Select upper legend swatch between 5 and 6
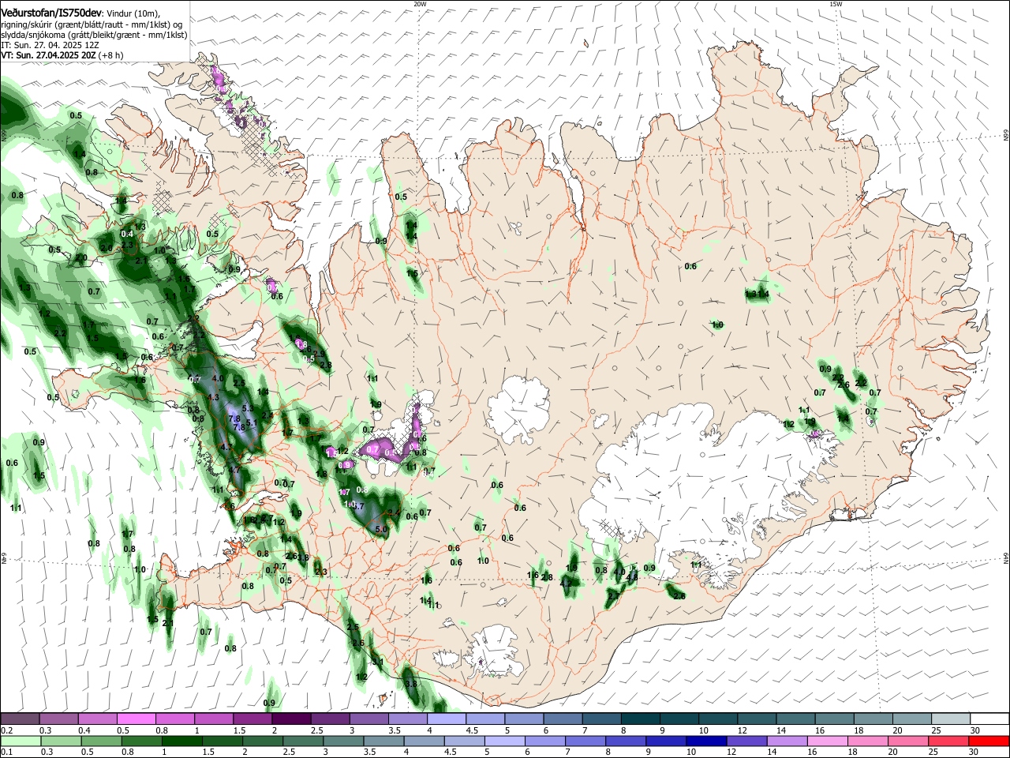 pos(524,719)
